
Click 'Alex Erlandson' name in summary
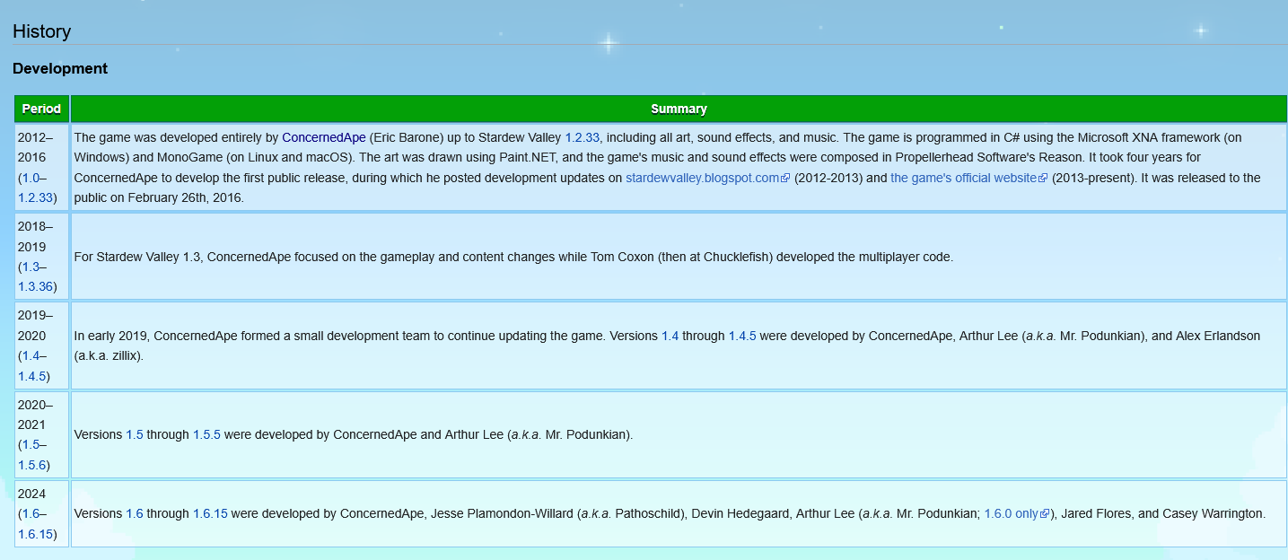pyautogui.click(x=1218, y=336)
